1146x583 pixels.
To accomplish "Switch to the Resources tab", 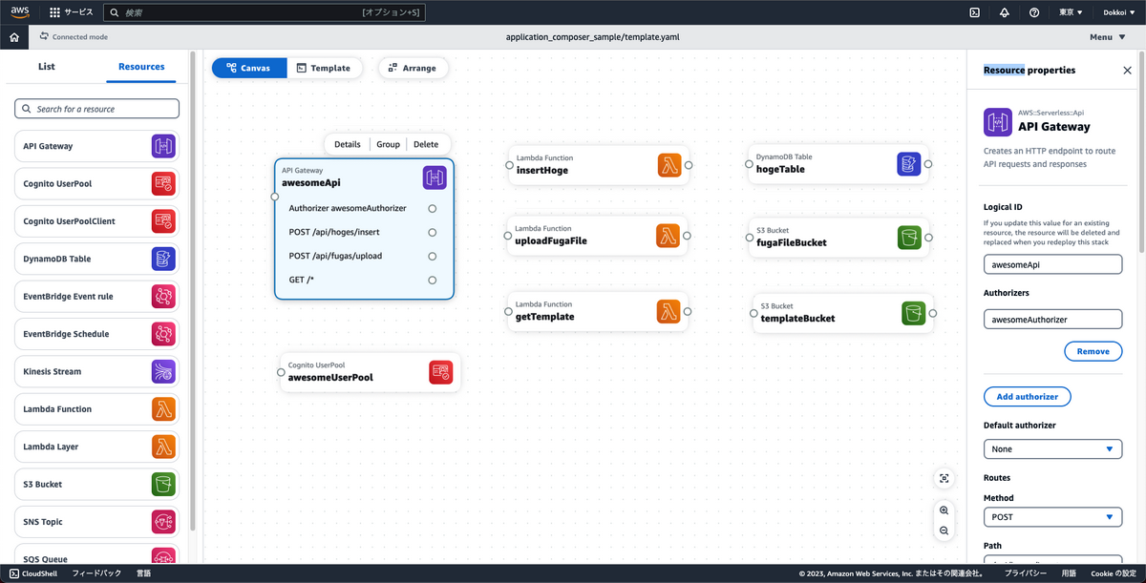I will [x=141, y=67].
